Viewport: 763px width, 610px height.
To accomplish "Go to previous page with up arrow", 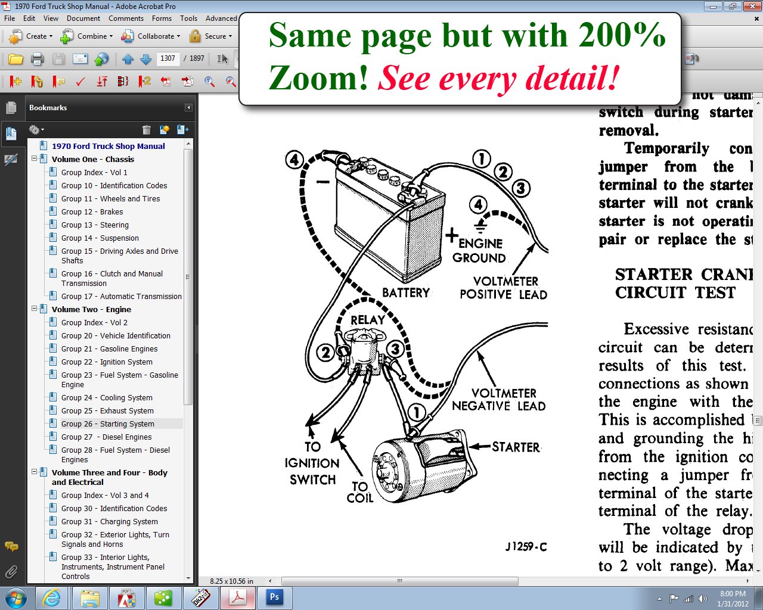I will coord(128,59).
